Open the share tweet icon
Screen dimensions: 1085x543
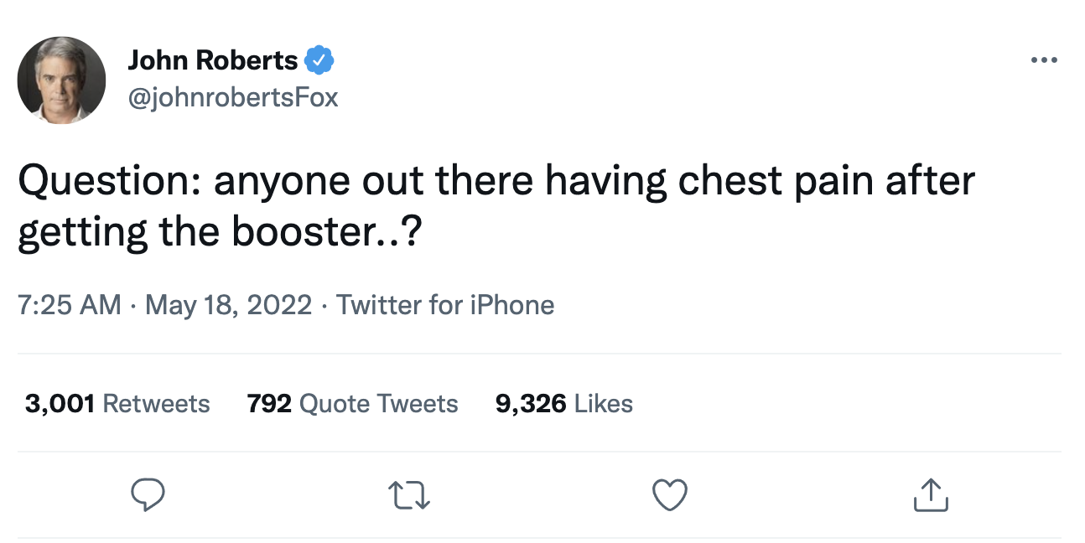931,494
